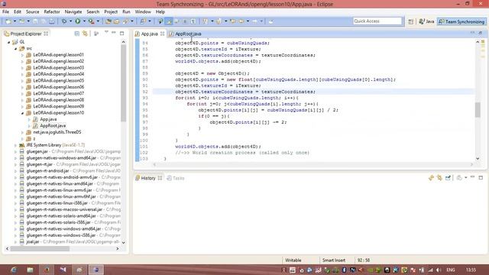Open the Refactor menu
Viewport: 489px width, 275px height.
coord(52,12)
